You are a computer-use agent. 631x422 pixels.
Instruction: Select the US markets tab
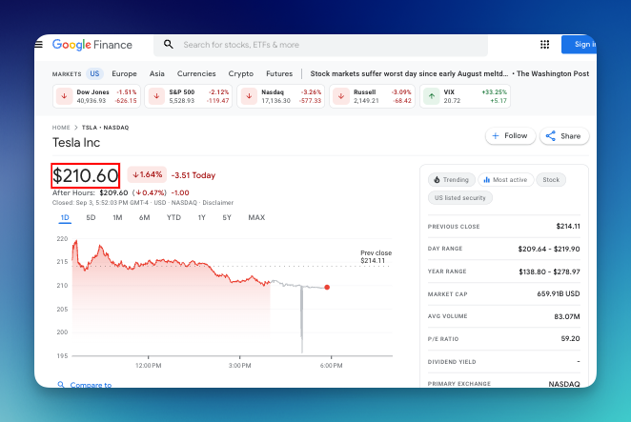(x=94, y=73)
